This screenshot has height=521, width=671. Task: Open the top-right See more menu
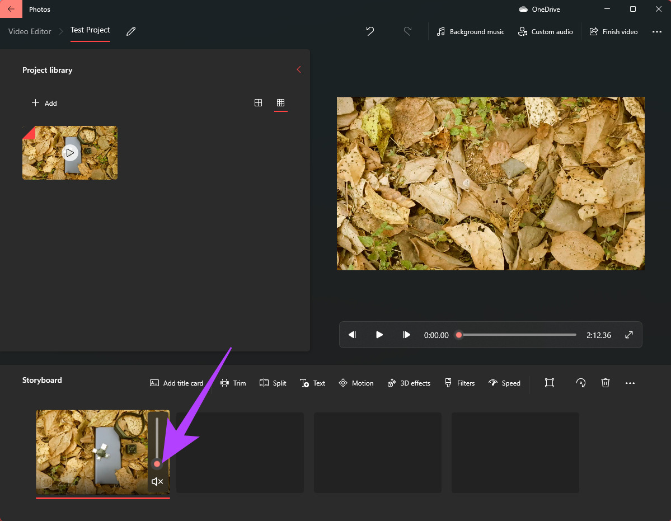pos(657,32)
